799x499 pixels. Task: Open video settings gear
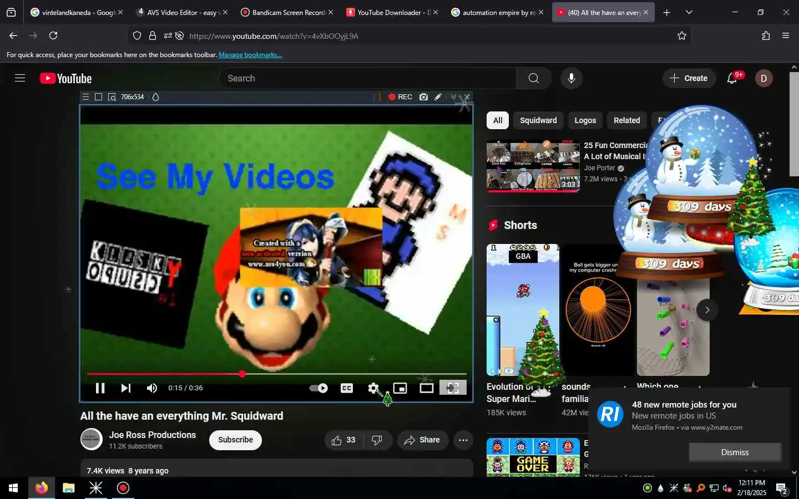(x=373, y=388)
